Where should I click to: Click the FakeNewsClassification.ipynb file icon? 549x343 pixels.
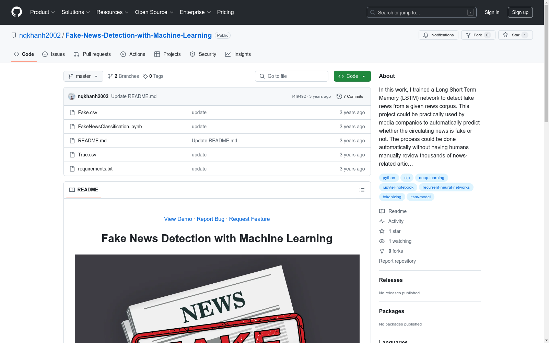point(72,127)
